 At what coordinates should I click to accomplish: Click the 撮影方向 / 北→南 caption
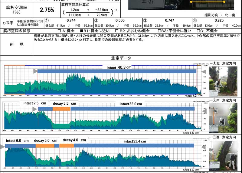point(220,15)
